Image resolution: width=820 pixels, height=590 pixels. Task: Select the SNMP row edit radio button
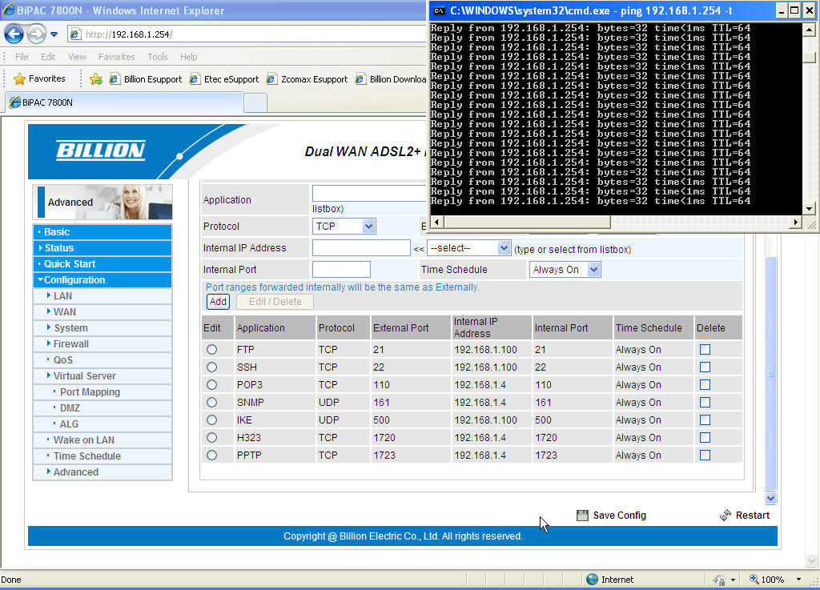[211, 403]
